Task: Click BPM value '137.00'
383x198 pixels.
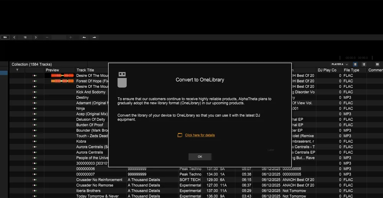Action: click(212, 191)
